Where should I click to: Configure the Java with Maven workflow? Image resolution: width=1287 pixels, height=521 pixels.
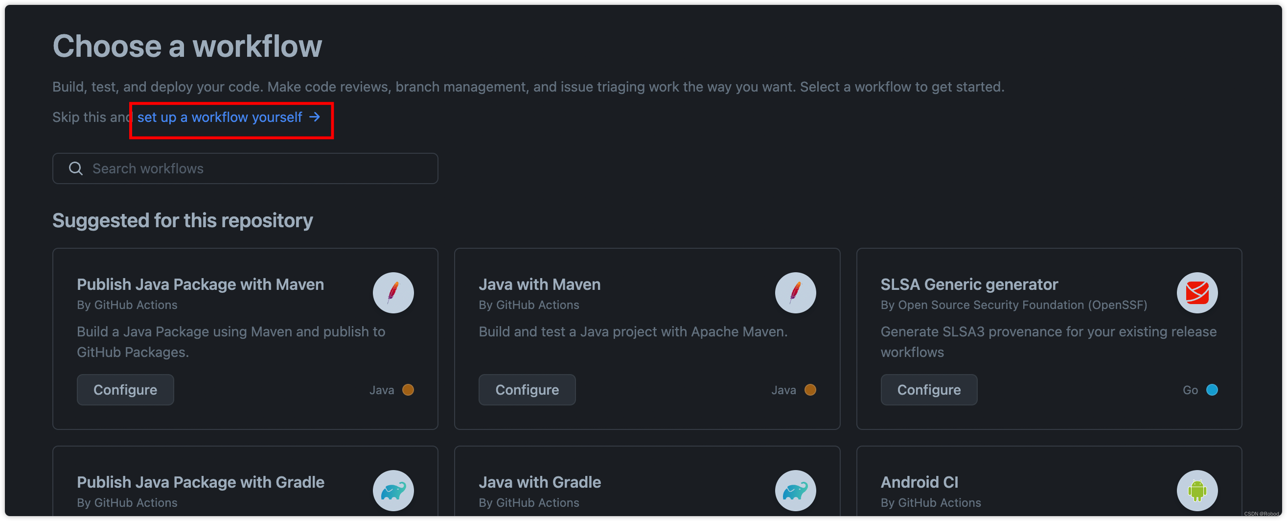pos(527,389)
